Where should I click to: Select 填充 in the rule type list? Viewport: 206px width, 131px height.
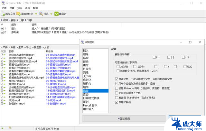pyautogui.click(x=96, y=87)
